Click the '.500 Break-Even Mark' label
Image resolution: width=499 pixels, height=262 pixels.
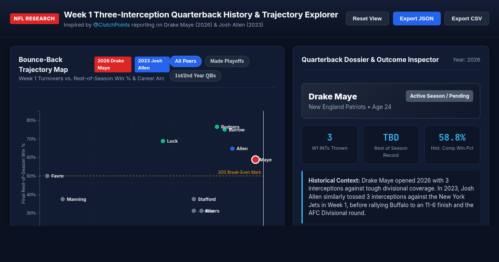click(239, 172)
